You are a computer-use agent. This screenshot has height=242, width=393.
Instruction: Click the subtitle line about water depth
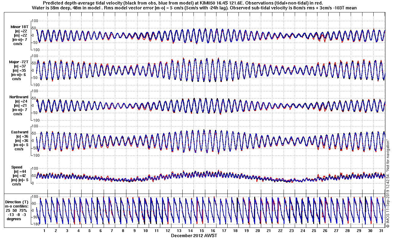194,8
